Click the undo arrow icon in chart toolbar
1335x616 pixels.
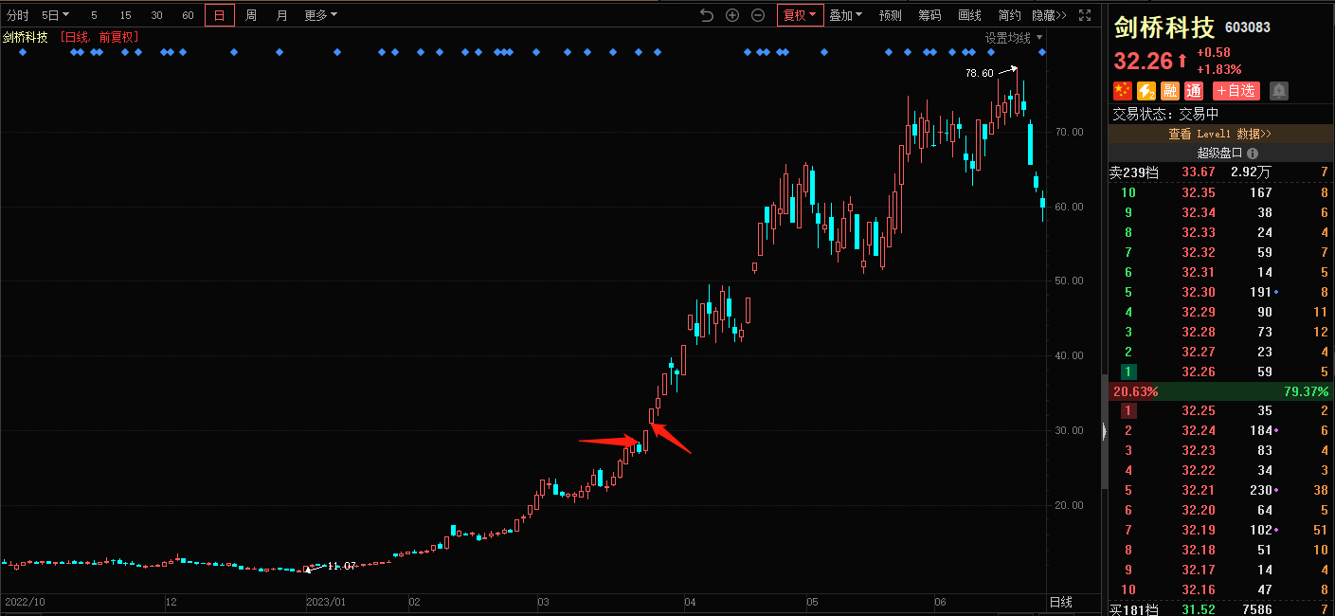click(x=707, y=15)
